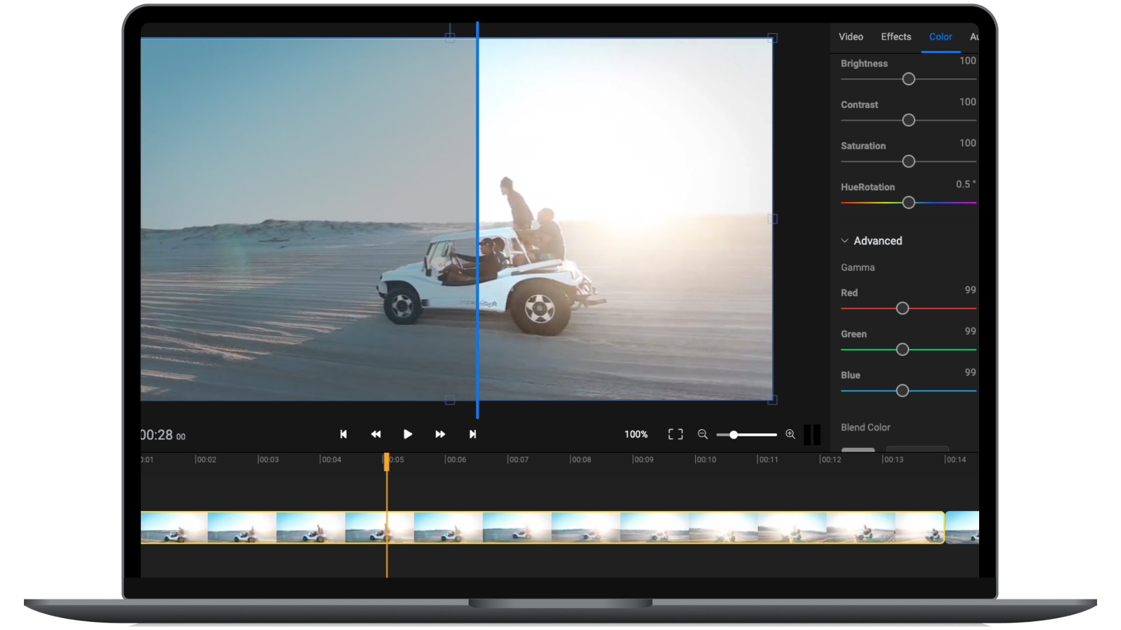1121x630 pixels.
Task: Click the rewind button
Action: pos(374,435)
